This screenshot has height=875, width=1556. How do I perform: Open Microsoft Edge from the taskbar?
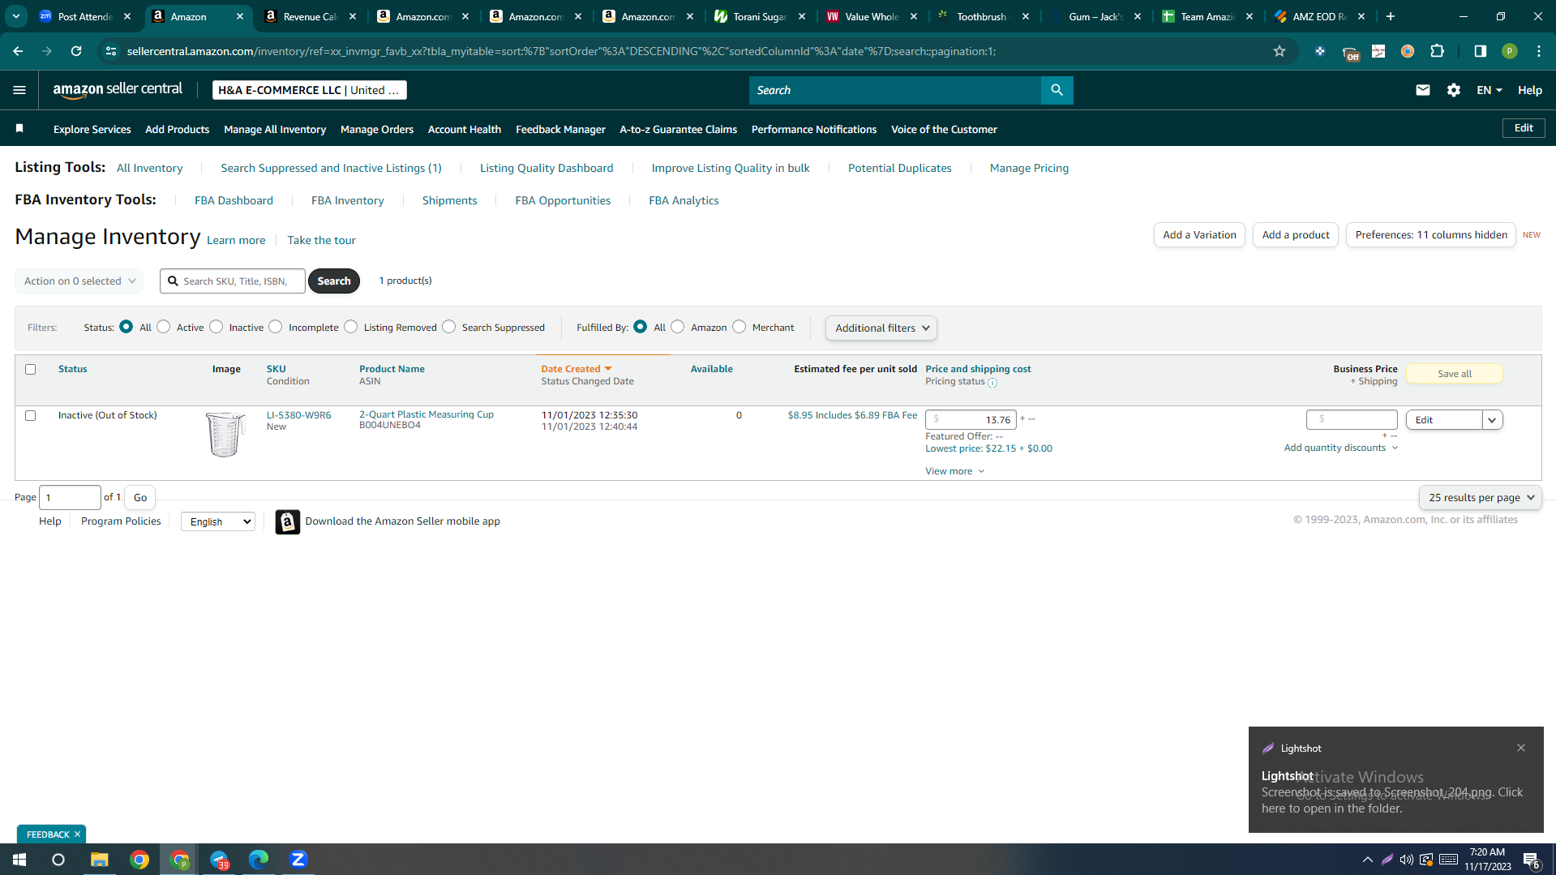coord(258,860)
